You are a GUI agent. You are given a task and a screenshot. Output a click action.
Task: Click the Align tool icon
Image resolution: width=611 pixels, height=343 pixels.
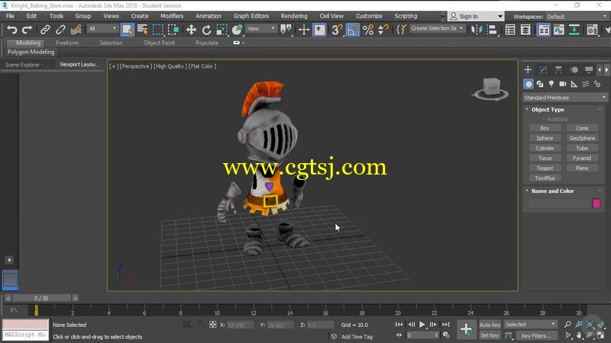coord(492,30)
